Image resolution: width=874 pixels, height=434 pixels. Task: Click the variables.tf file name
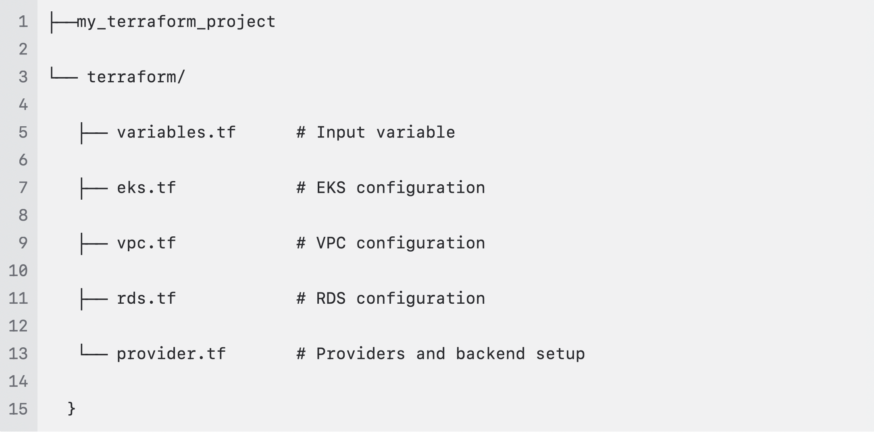[176, 132]
